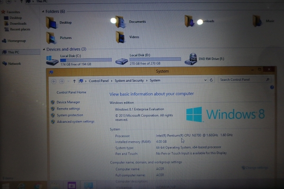Click the Local Disk (C:) usage bar

click(86, 60)
